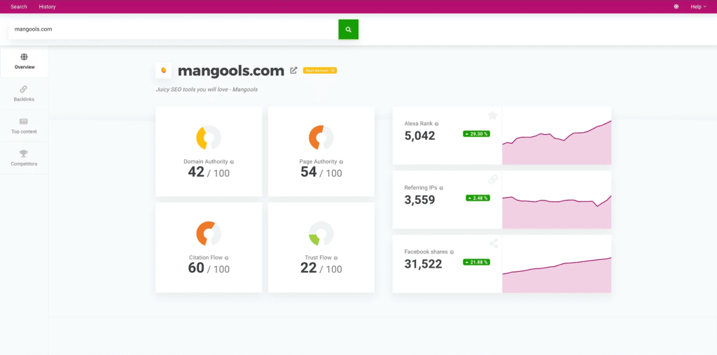Click the mangools.com favicon
This screenshot has height=355, width=717.
coord(164,71)
